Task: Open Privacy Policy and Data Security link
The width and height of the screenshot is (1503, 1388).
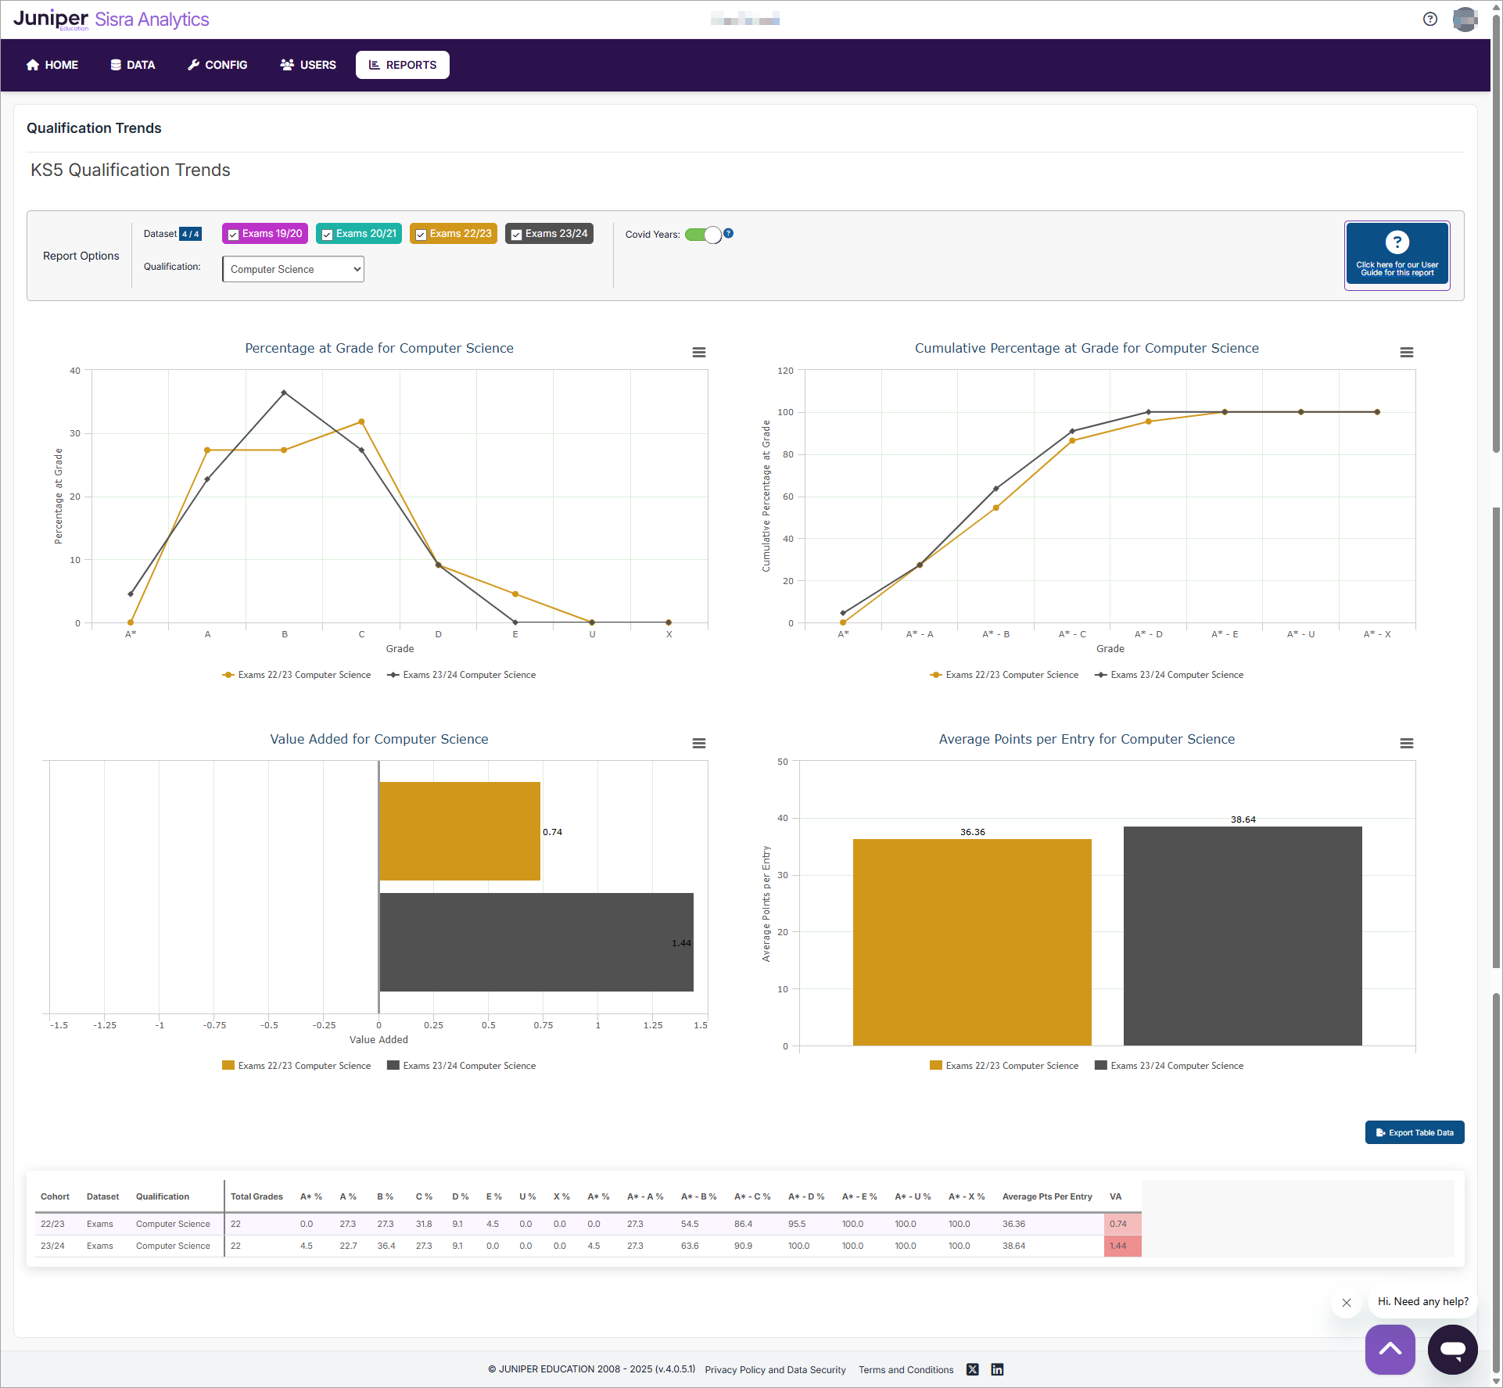Action: [x=775, y=1369]
